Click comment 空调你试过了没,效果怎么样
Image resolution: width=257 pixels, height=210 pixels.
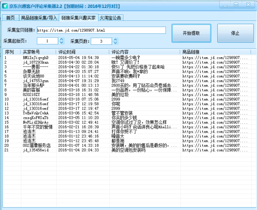tap(139, 122)
